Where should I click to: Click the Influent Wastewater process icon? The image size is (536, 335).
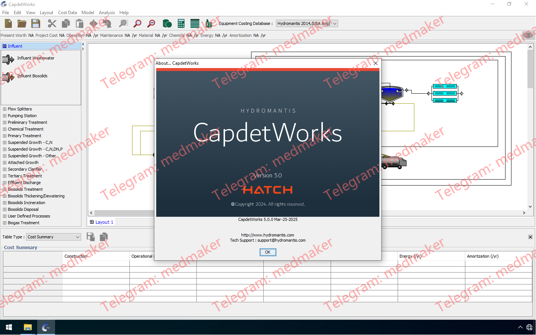[x=8, y=59]
